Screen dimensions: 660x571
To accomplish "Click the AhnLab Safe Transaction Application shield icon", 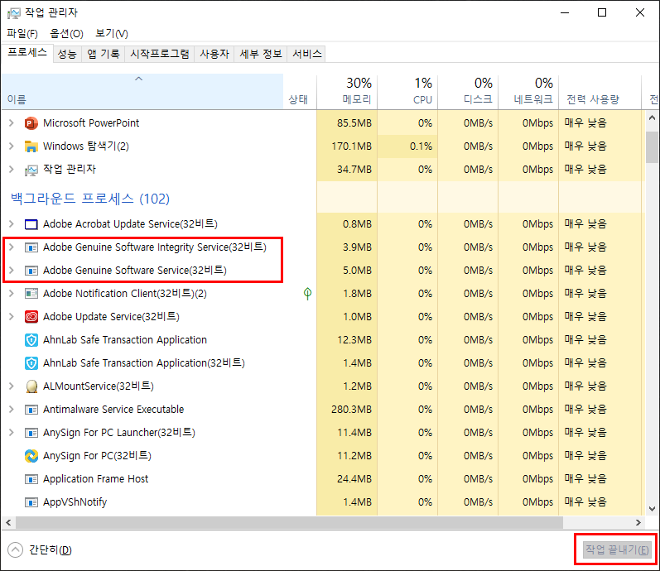I will pos(31,340).
